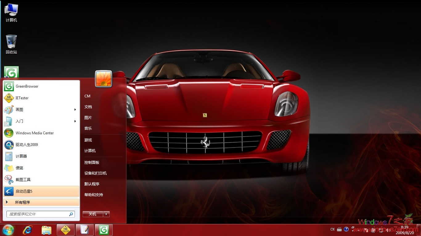Open 控制面板 from right pane
Image resolution: width=421 pixels, height=236 pixels.
(x=92, y=163)
